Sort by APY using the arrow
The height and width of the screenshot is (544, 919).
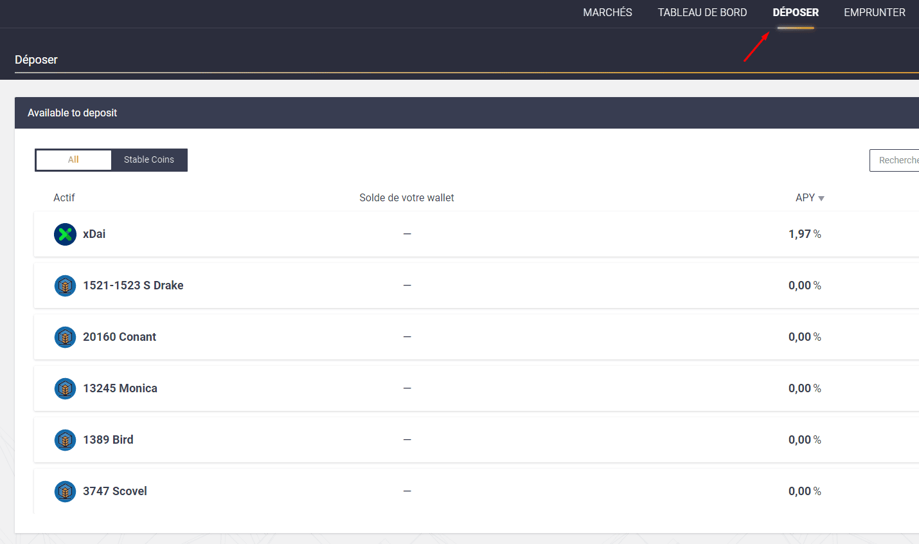821,199
